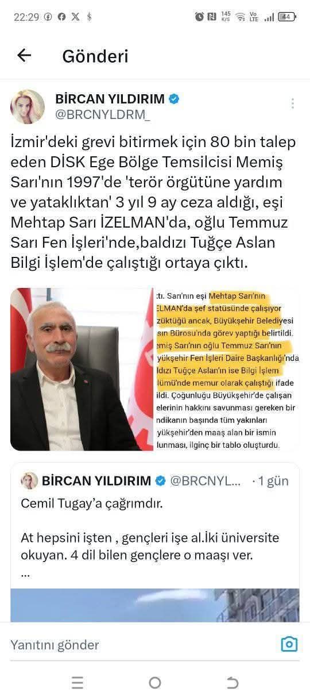Open BİRCAN YILDIRIM's profile avatar
The image size is (310, 700).
pos(28,107)
